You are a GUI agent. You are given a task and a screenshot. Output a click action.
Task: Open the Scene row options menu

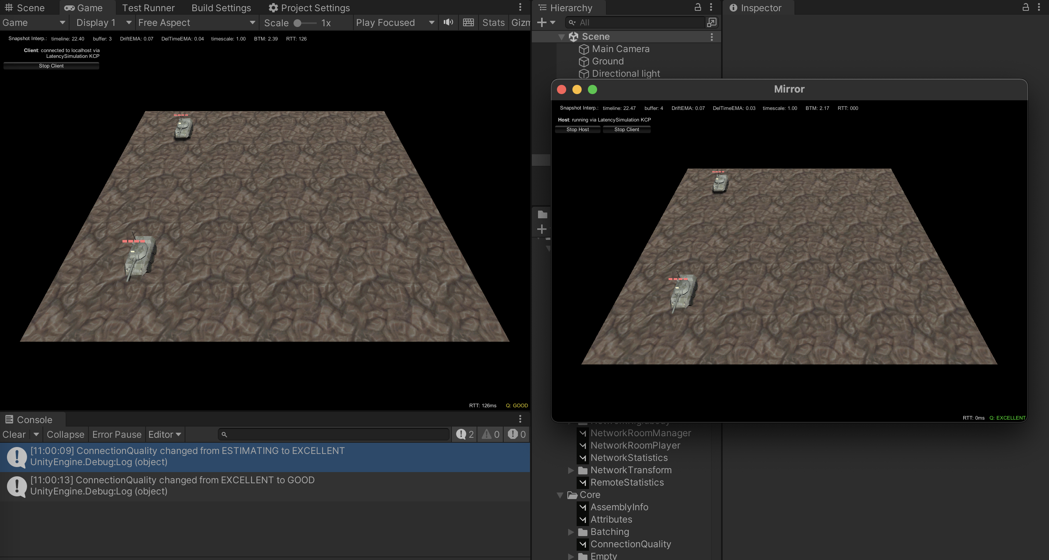tap(711, 37)
